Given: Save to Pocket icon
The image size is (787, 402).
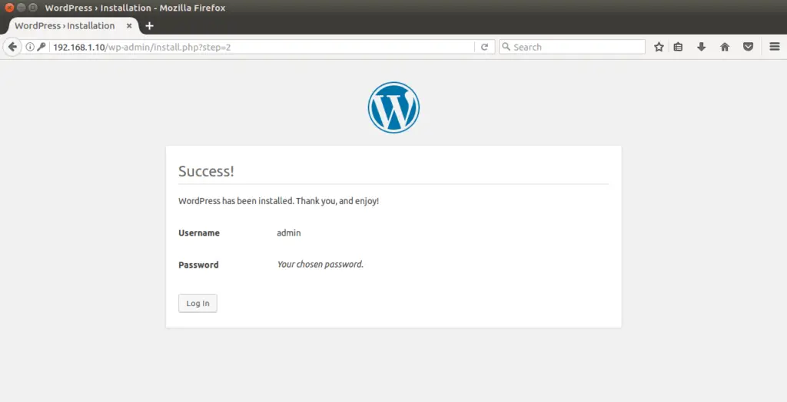Looking at the screenshot, I should (x=748, y=47).
